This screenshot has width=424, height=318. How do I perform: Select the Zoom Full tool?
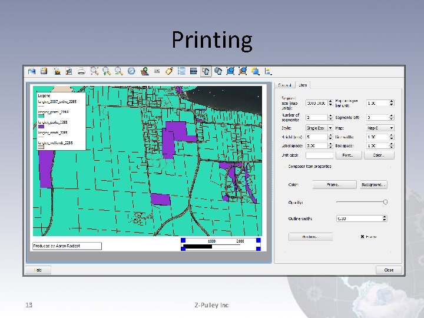94,71
